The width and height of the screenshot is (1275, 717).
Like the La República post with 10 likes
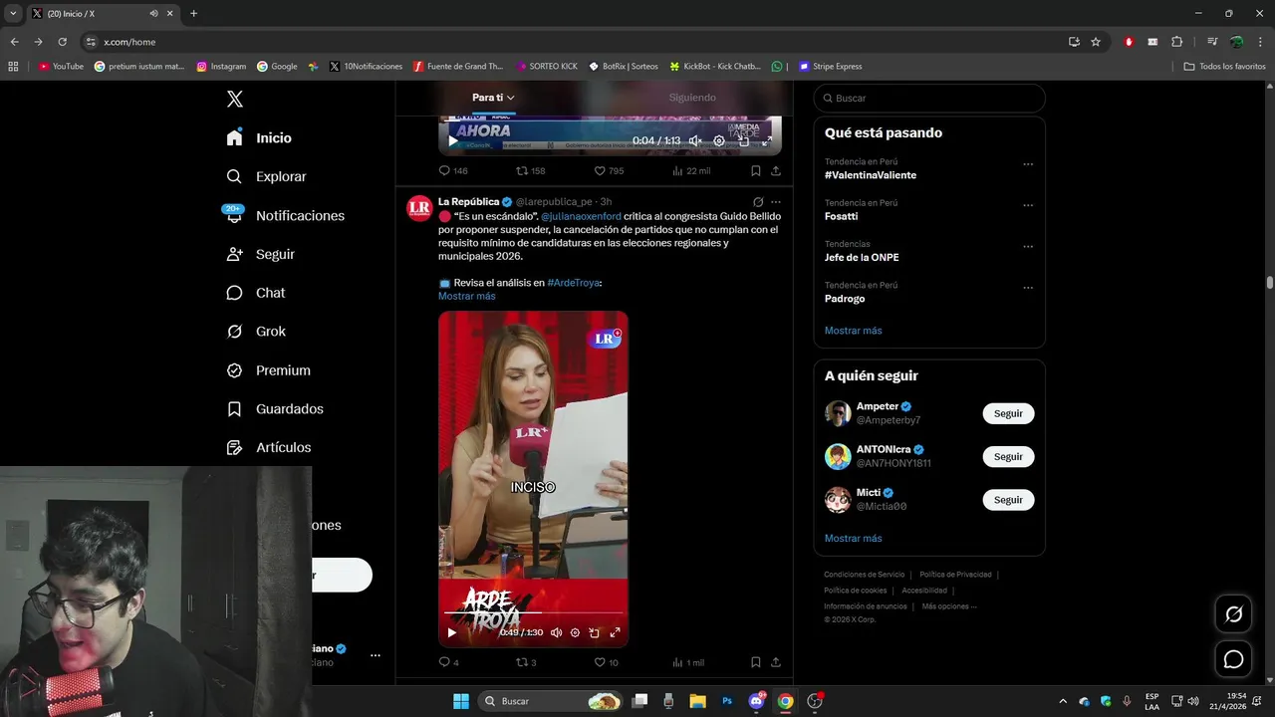pos(606,662)
